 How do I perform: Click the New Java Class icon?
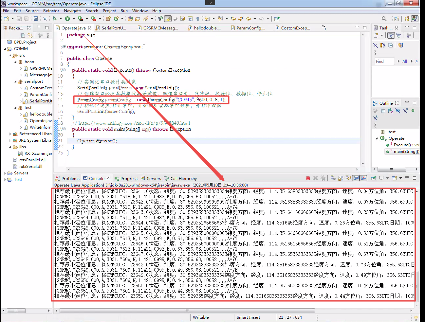(116, 19)
